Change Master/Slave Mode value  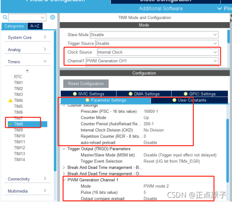180,155
